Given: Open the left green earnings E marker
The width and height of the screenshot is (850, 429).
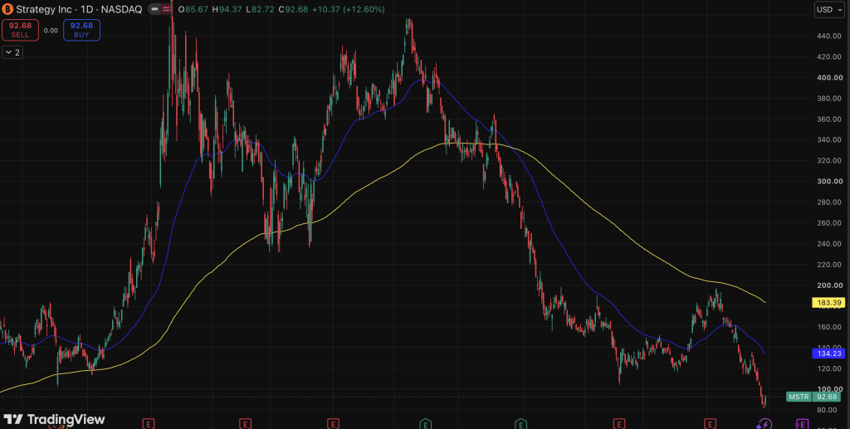Looking at the screenshot, I should 426,423.
